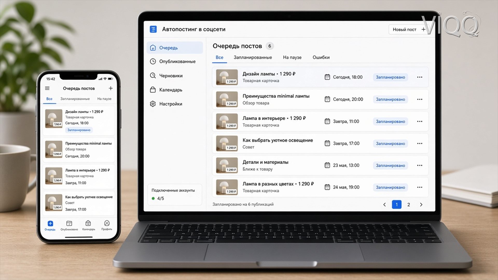Tap Профиль icon in phone bottom bar
The width and height of the screenshot is (498, 280).
(107, 223)
